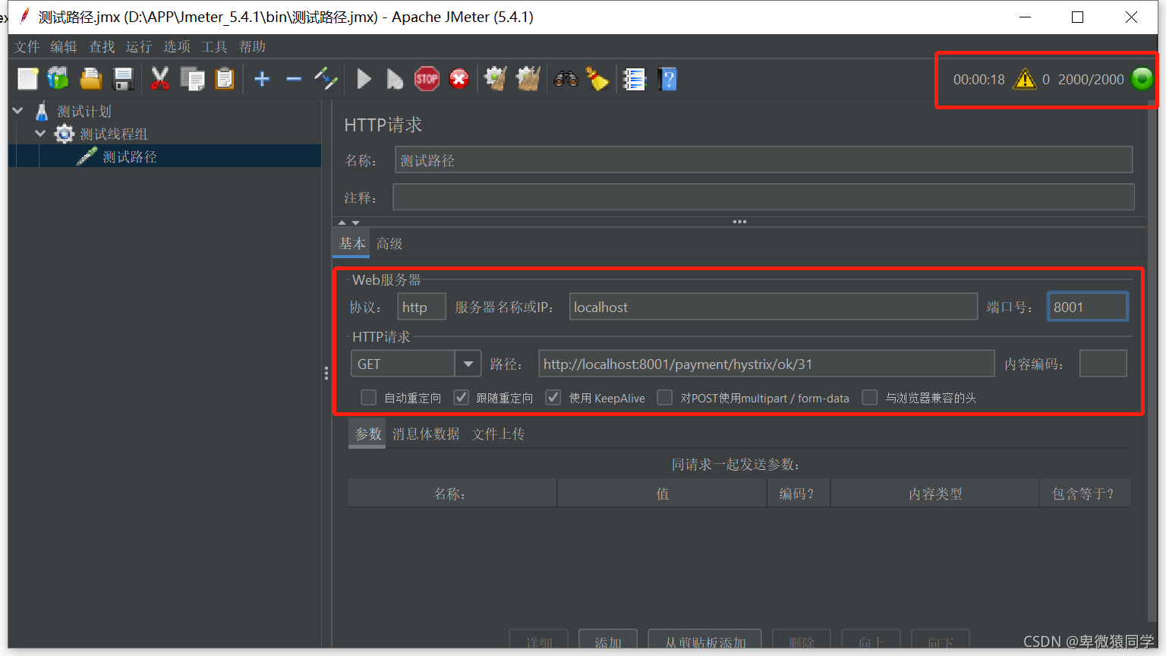Click the 值 column header
1166x656 pixels.
coord(663,494)
